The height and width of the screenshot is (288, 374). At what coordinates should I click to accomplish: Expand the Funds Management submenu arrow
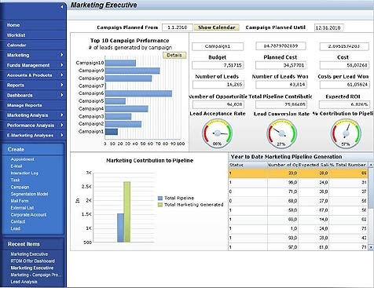62,65
